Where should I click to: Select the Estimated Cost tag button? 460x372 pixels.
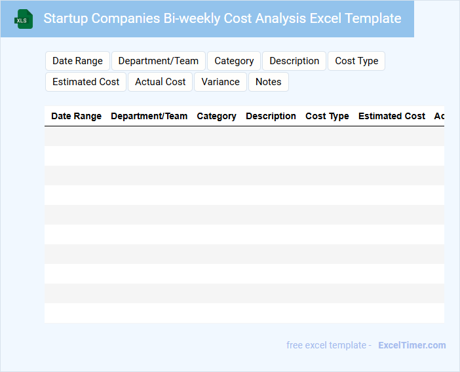point(86,82)
